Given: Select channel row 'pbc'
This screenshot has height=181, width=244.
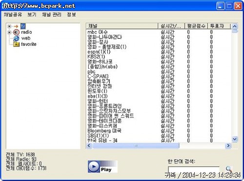Looking at the screenshot, I should (x=159, y=71).
